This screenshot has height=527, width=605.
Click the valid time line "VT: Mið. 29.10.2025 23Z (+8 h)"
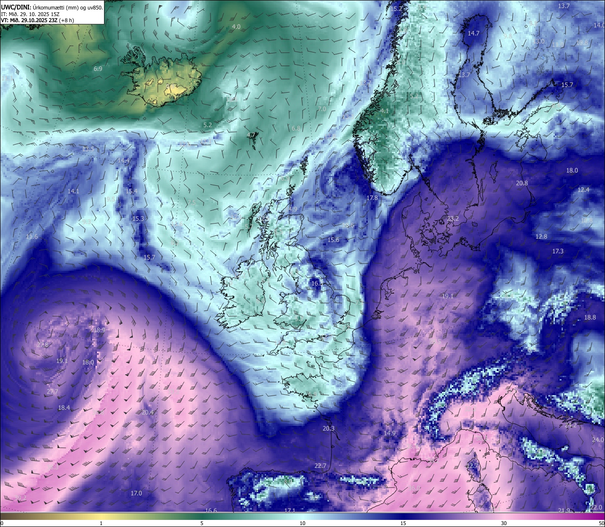coord(38,20)
